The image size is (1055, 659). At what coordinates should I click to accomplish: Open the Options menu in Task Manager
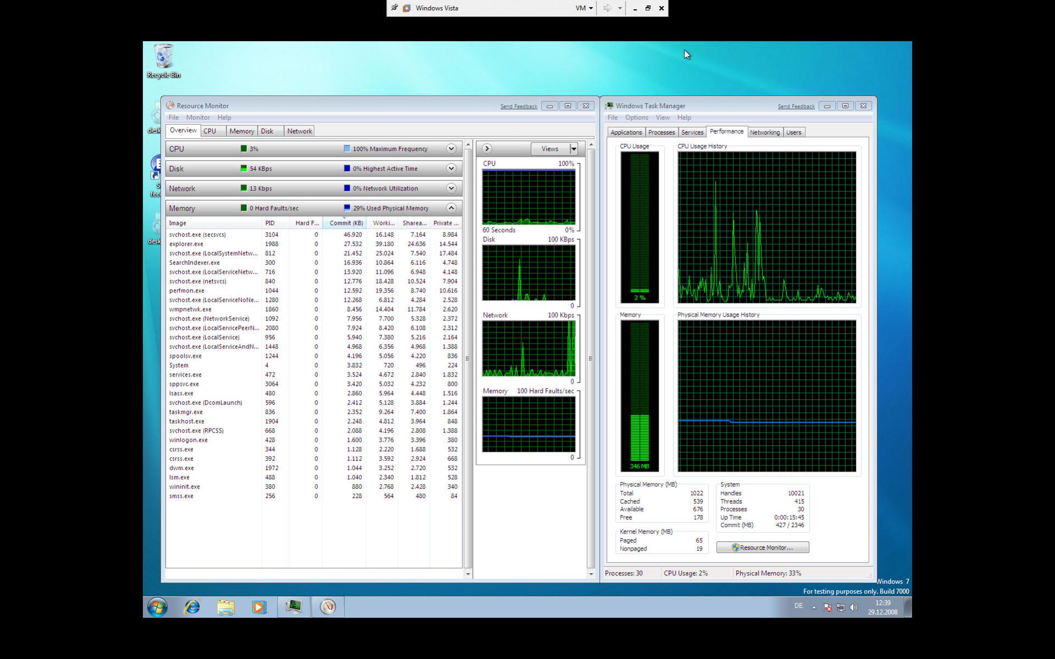(x=637, y=118)
